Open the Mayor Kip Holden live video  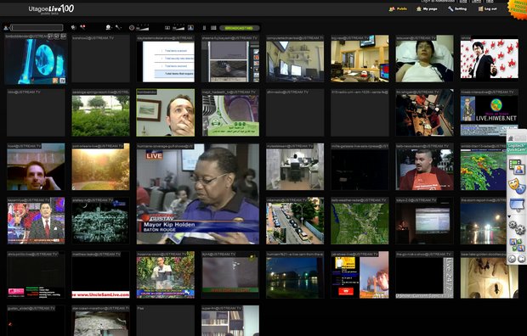pyautogui.click(x=198, y=193)
